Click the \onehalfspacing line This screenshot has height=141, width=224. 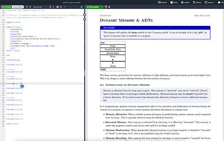13,60
